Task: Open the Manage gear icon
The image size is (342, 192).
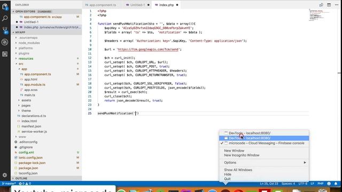Action: 5,175
